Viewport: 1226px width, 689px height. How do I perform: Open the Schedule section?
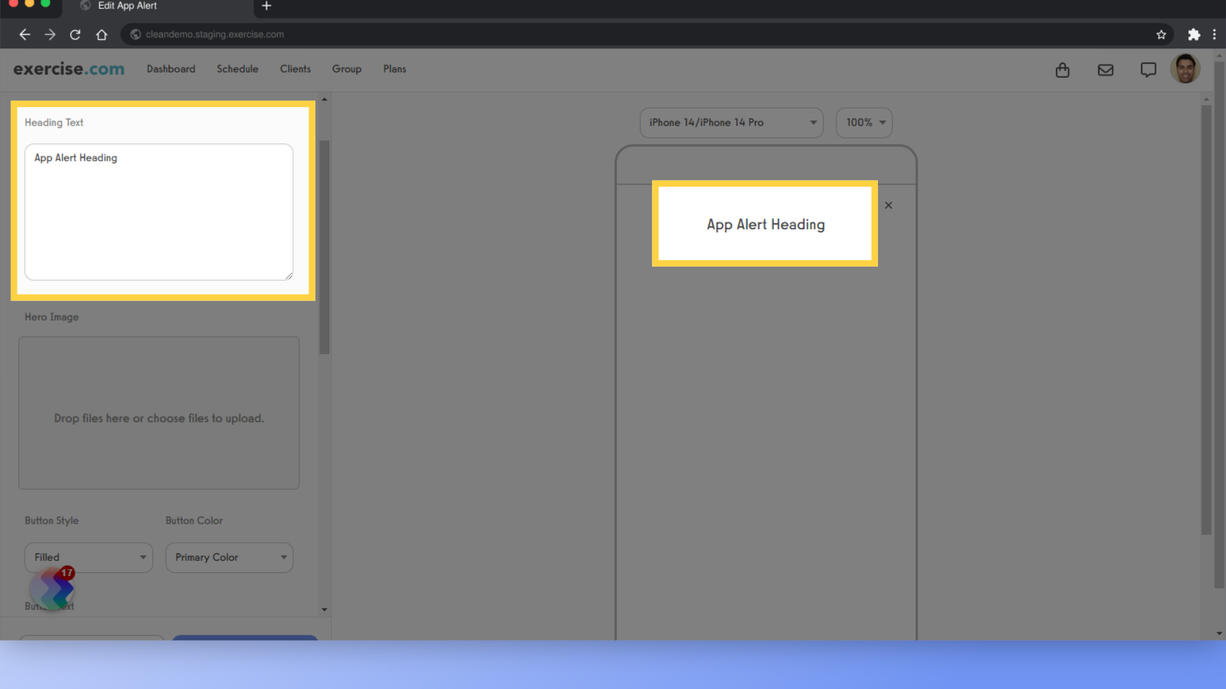[237, 69]
